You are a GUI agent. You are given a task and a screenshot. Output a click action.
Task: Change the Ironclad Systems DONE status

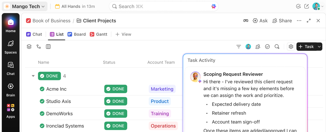point(116,126)
